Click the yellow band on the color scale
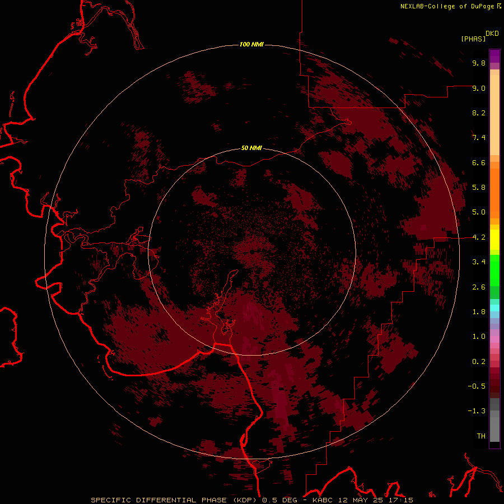Viewport: 504px width, 504px height. pyautogui.click(x=494, y=240)
